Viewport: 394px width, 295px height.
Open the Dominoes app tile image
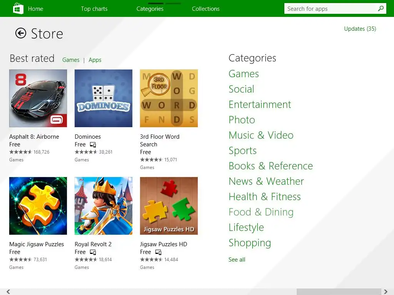(x=104, y=98)
